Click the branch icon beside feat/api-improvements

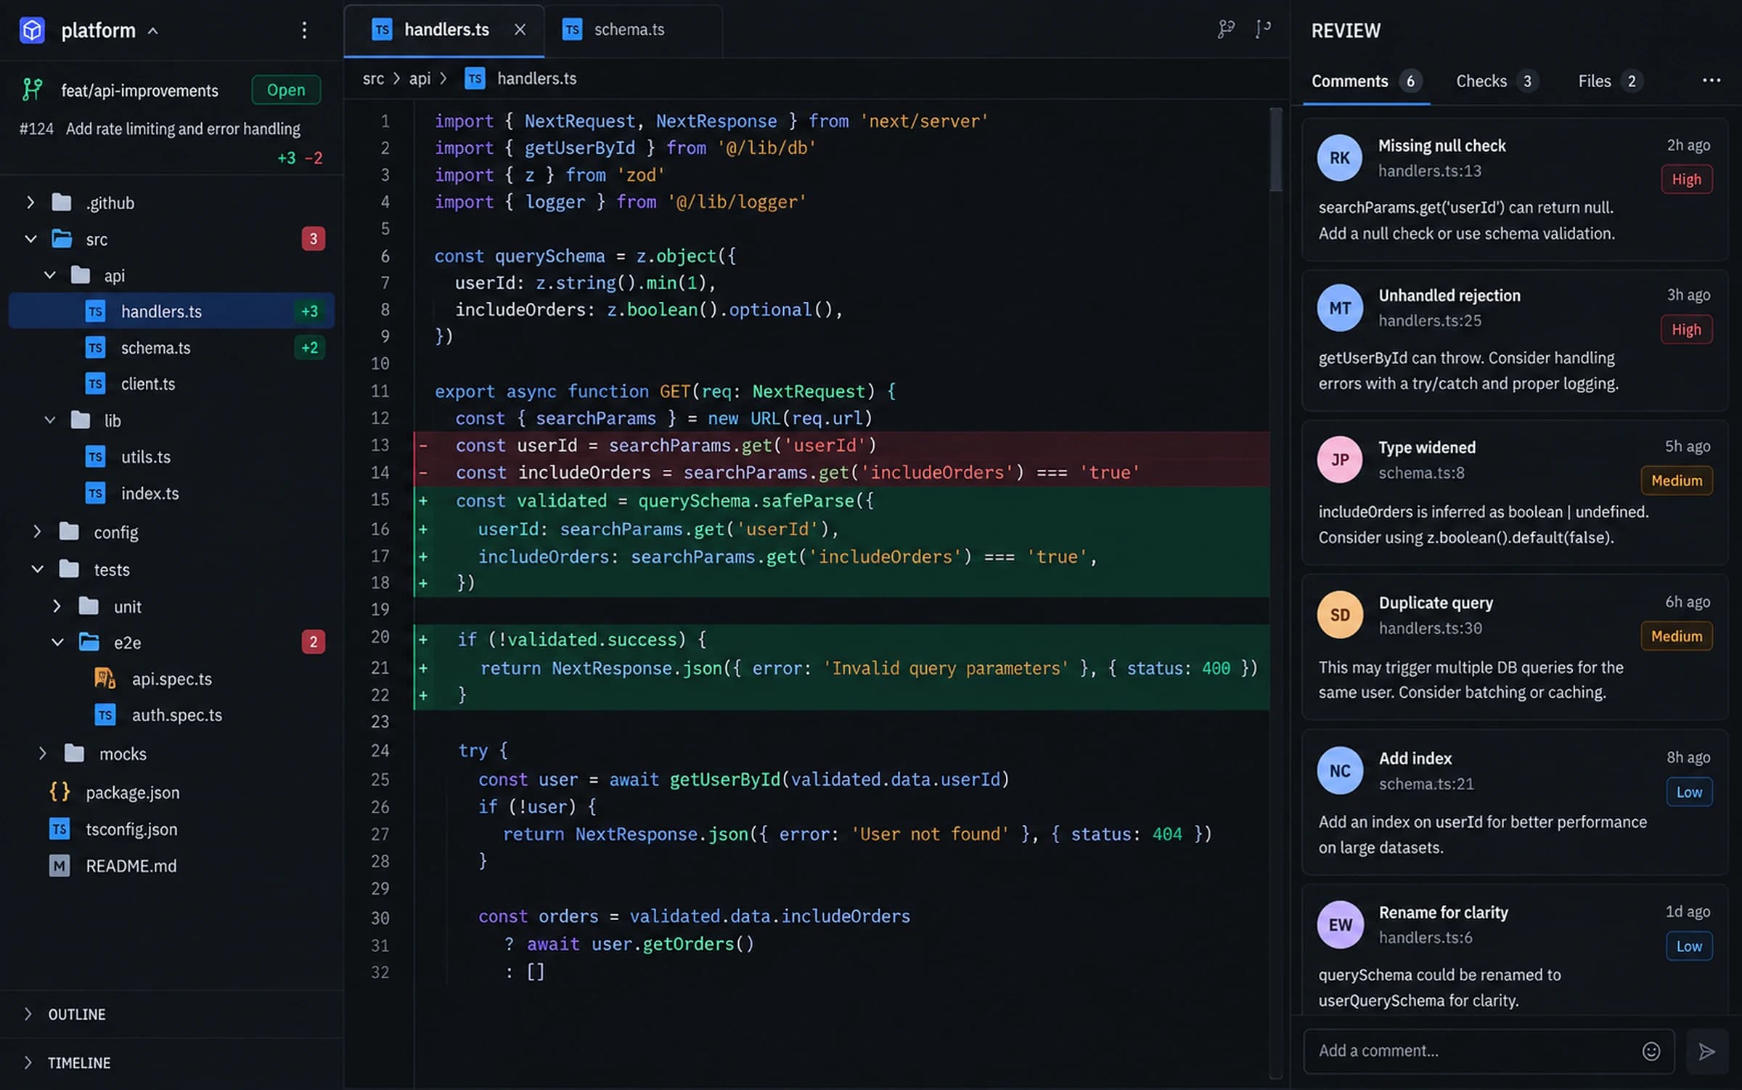coord(32,90)
